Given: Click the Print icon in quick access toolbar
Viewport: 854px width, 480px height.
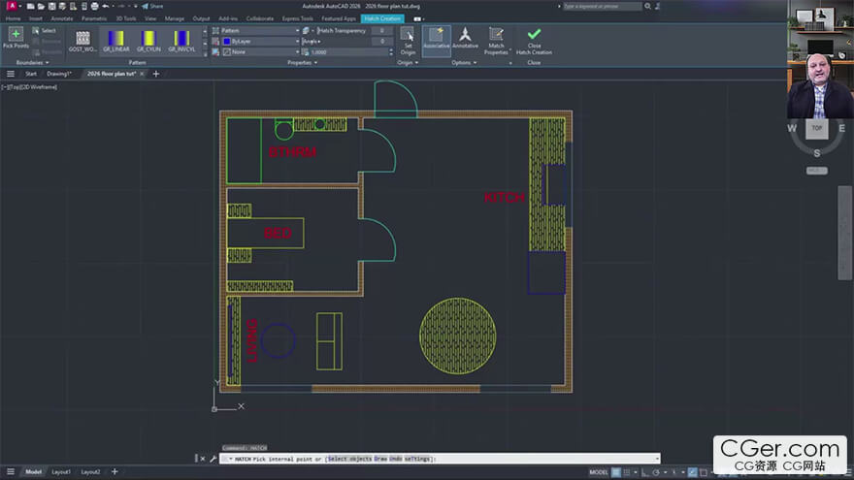Looking at the screenshot, I should pyautogui.click(x=95, y=6).
